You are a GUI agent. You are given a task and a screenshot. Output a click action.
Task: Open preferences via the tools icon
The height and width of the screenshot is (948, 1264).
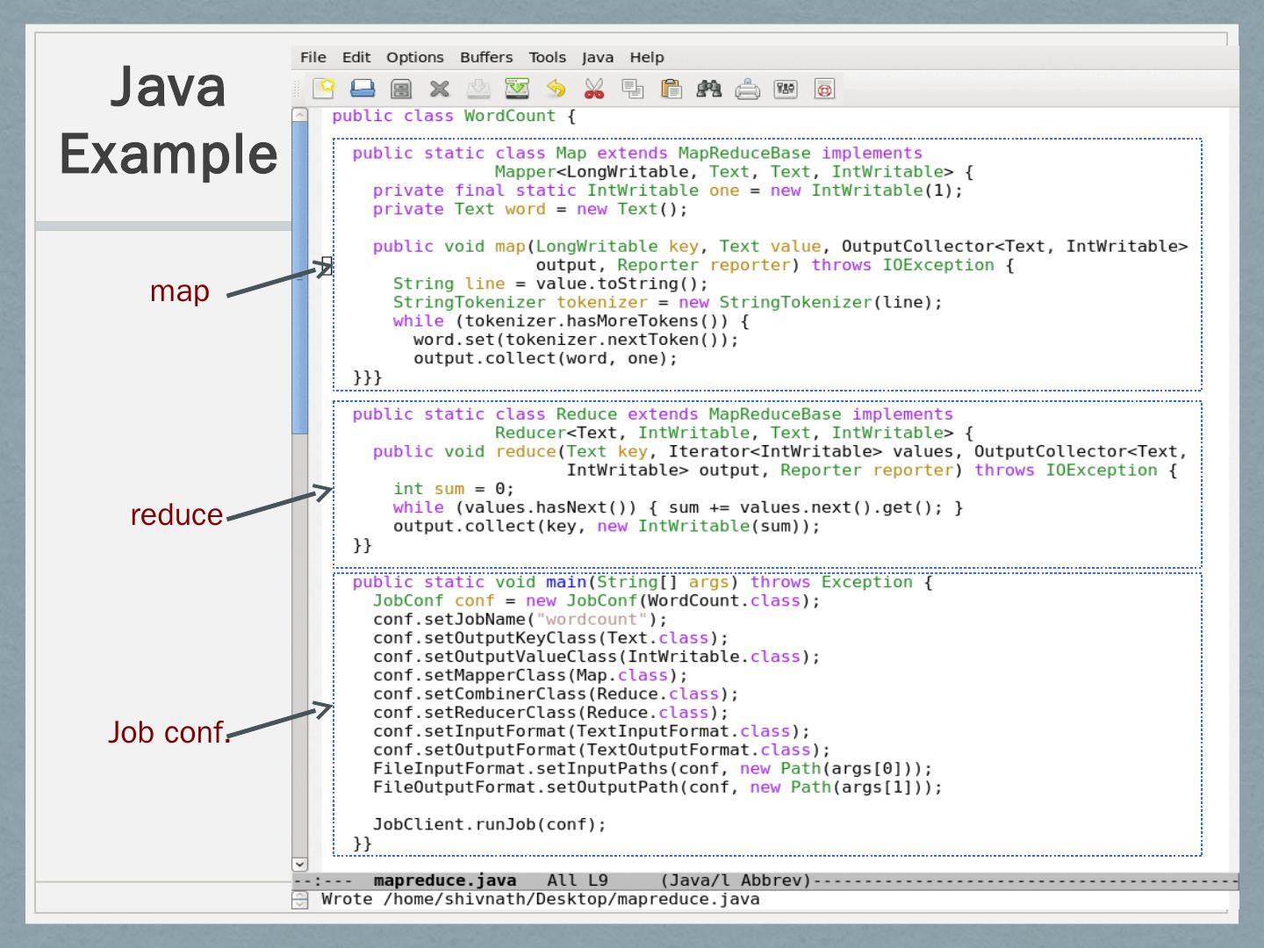tap(786, 89)
